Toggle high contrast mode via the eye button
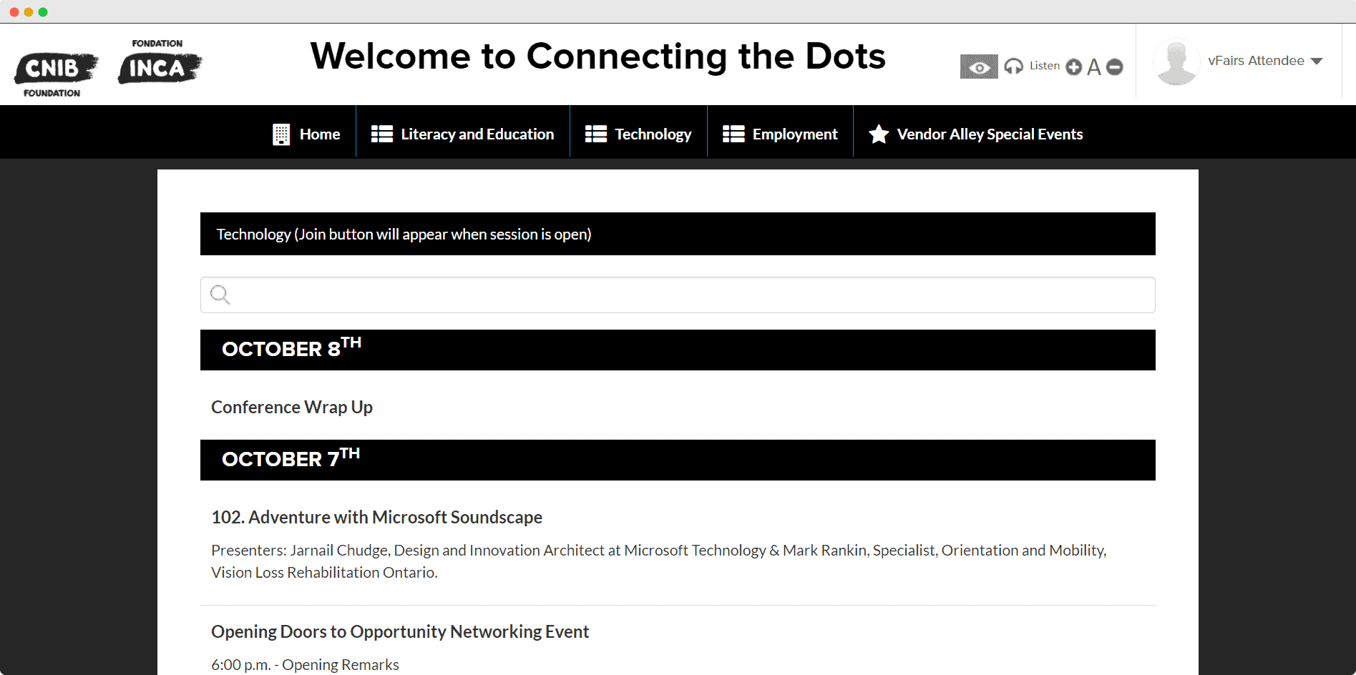This screenshot has height=675, width=1356. (x=978, y=66)
